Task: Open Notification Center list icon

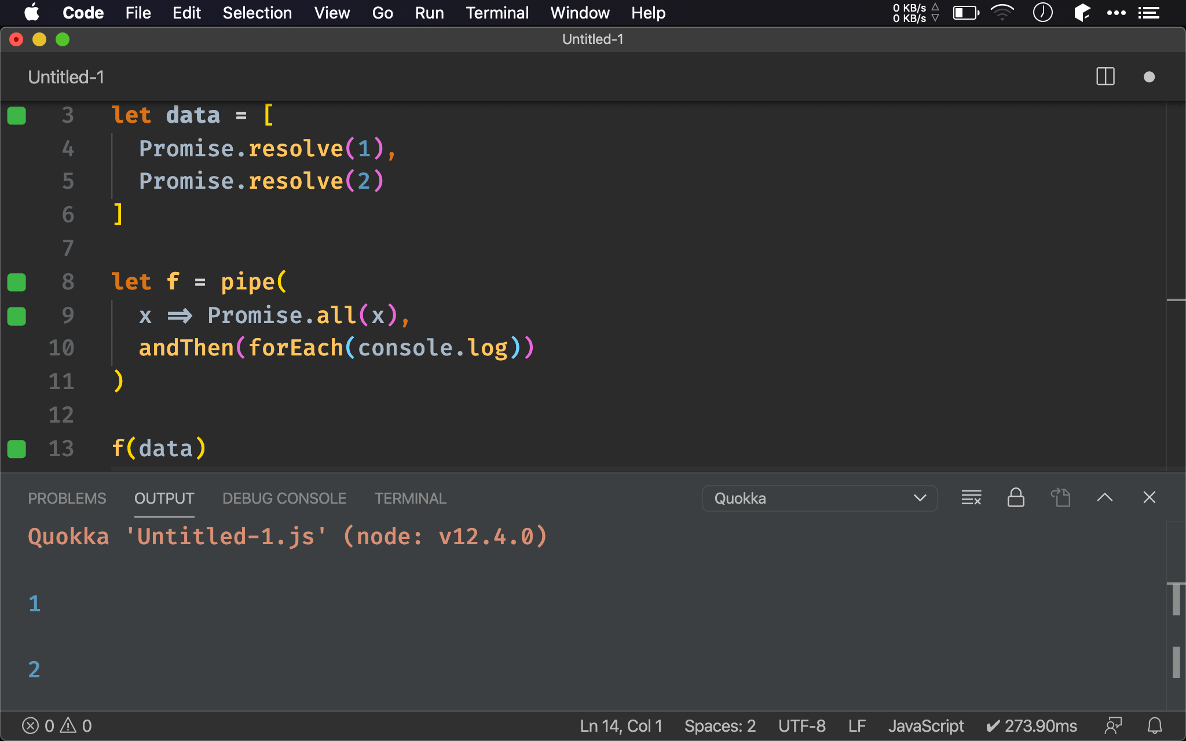Action: pos(1149,13)
